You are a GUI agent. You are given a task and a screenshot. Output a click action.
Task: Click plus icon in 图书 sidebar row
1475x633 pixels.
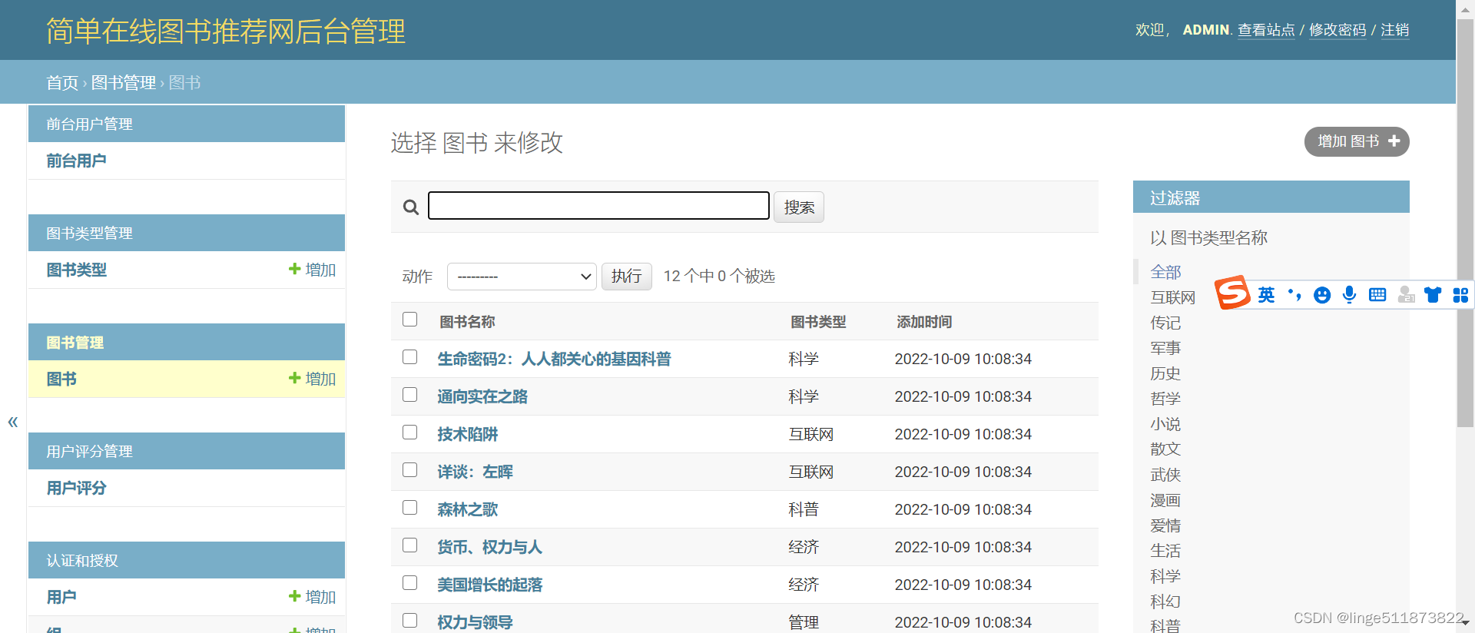[x=294, y=378]
